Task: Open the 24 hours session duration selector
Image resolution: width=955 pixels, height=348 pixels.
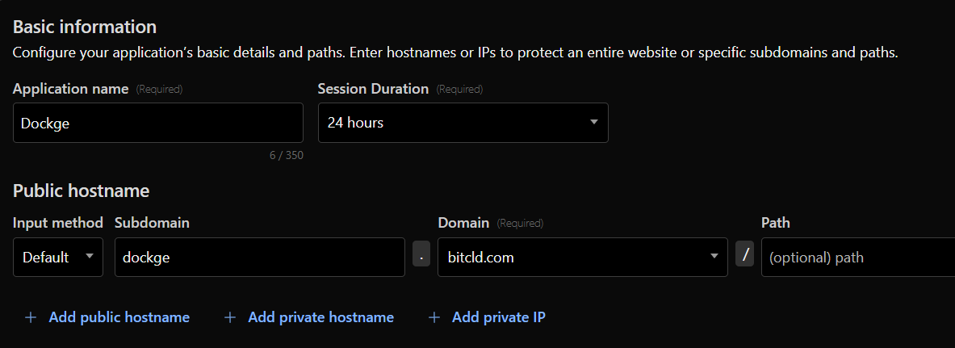Action: (x=452, y=123)
